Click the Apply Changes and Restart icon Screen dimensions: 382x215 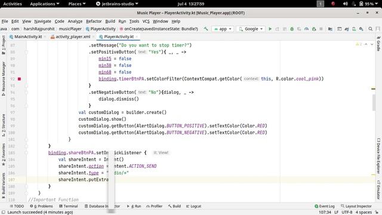[277, 29]
